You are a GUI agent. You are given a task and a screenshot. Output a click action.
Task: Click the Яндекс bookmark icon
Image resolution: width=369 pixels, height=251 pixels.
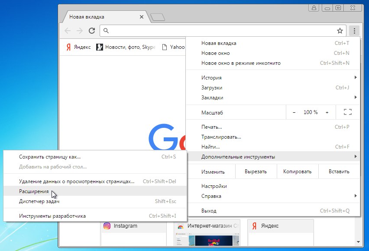coord(68,47)
